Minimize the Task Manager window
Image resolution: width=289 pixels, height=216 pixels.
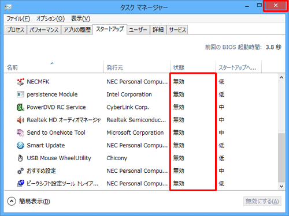247,6
